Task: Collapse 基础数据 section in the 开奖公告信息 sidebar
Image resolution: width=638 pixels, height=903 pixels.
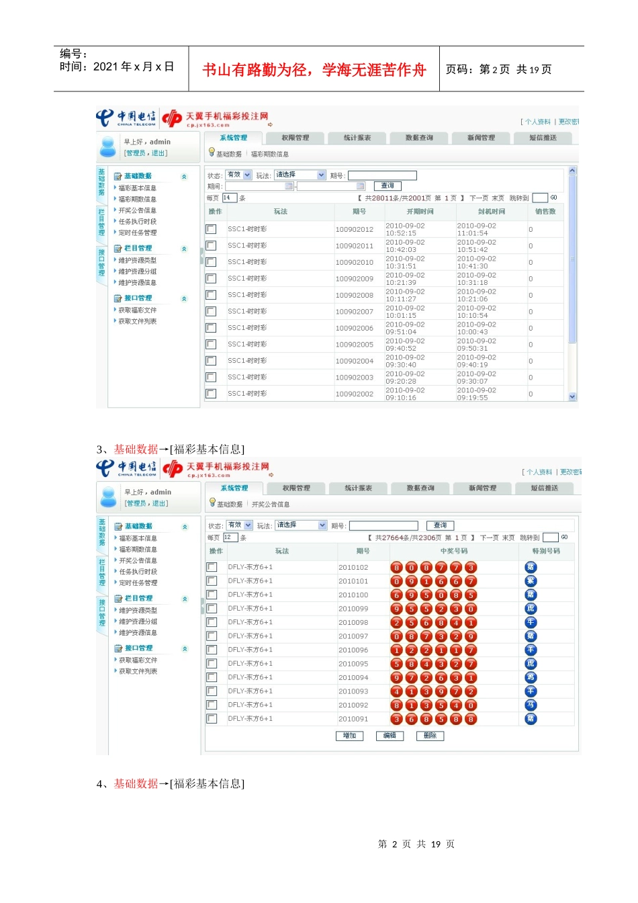Action: pos(185,527)
